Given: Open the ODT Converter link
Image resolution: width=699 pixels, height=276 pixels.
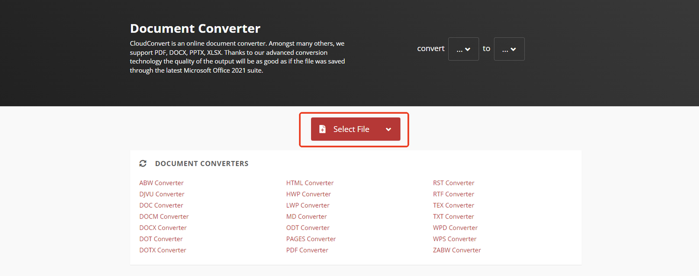Looking at the screenshot, I should [x=308, y=228].
